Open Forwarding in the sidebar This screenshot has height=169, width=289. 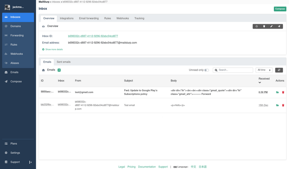[x=18, y=35]
